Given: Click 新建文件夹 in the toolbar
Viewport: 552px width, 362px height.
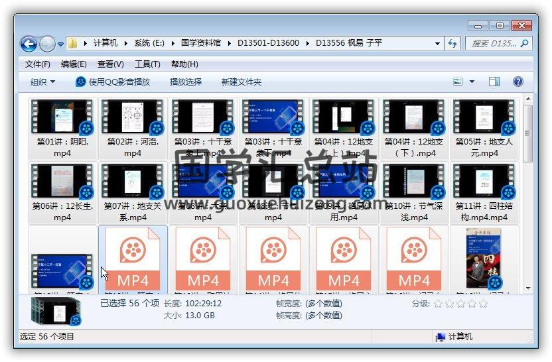Looking at the screenshot, I should [x=241, y=82].
